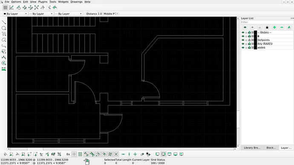Open the line type By Layer dropdown
Image resolution: width=294 pixels, height=165 pixels.
point(69,14)
